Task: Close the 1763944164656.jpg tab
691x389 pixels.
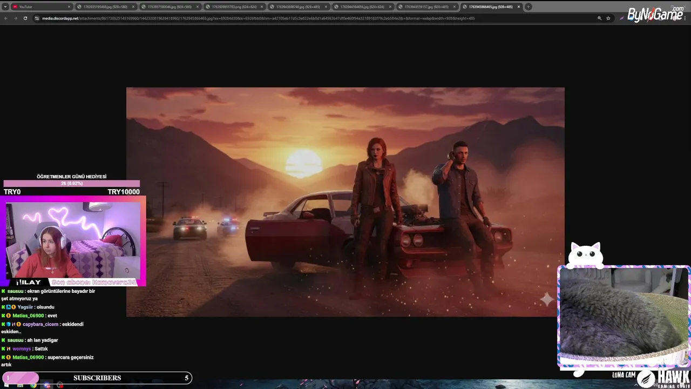Action: pos(390,6)
